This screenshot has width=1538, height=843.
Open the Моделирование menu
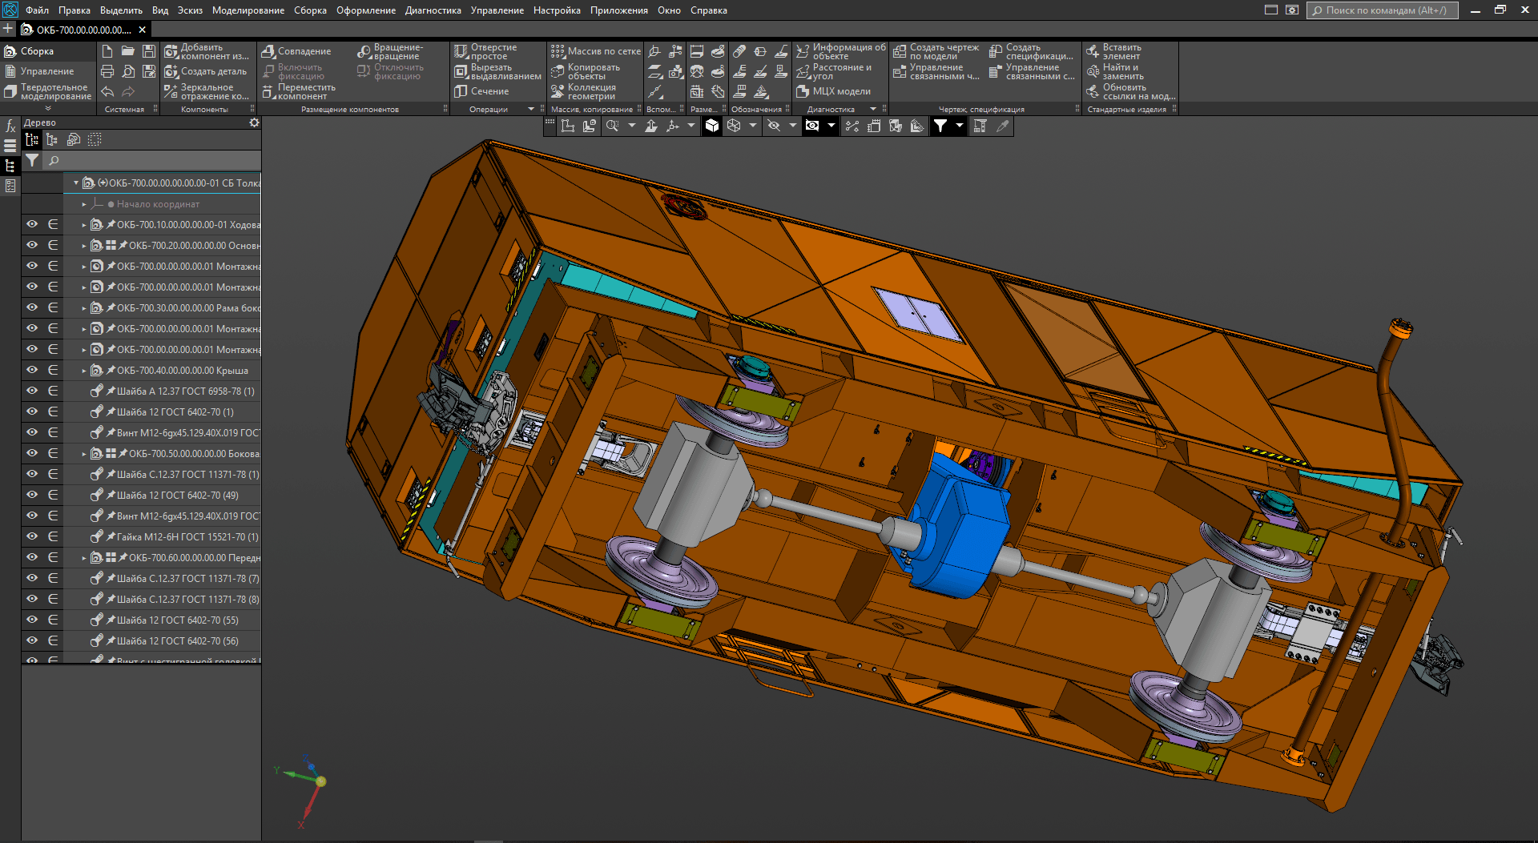pyautogui.click(x=248, y=10)
